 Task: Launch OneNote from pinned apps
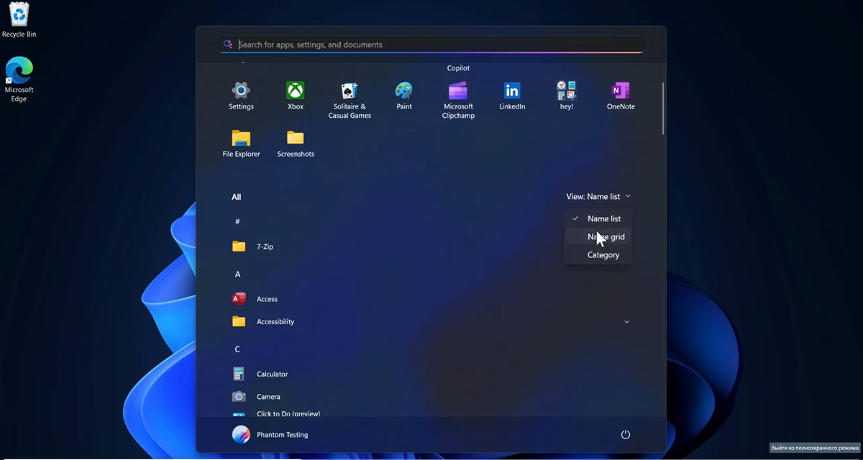(x=621, y=91)
